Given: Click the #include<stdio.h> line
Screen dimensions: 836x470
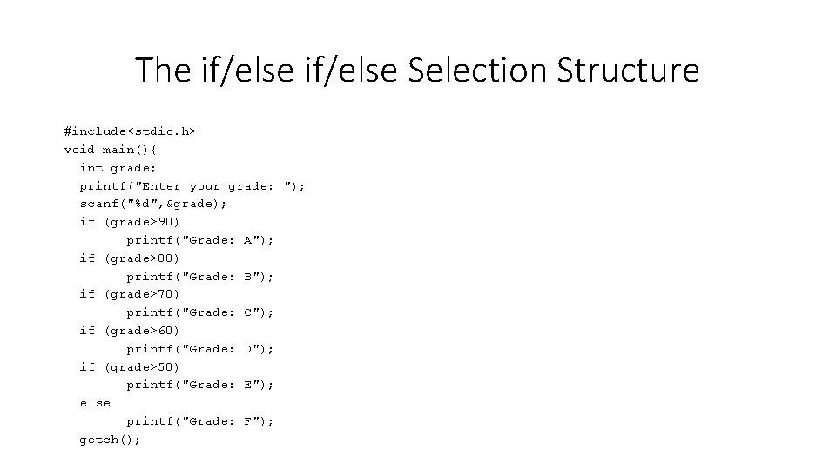Looking at the screenshot, I should click(130, 131).
